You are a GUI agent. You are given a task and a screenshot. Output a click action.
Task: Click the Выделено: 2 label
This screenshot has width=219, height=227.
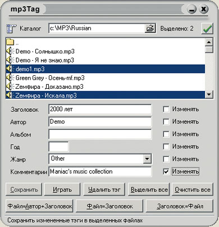pyautogui.click(x=177, y=29)
